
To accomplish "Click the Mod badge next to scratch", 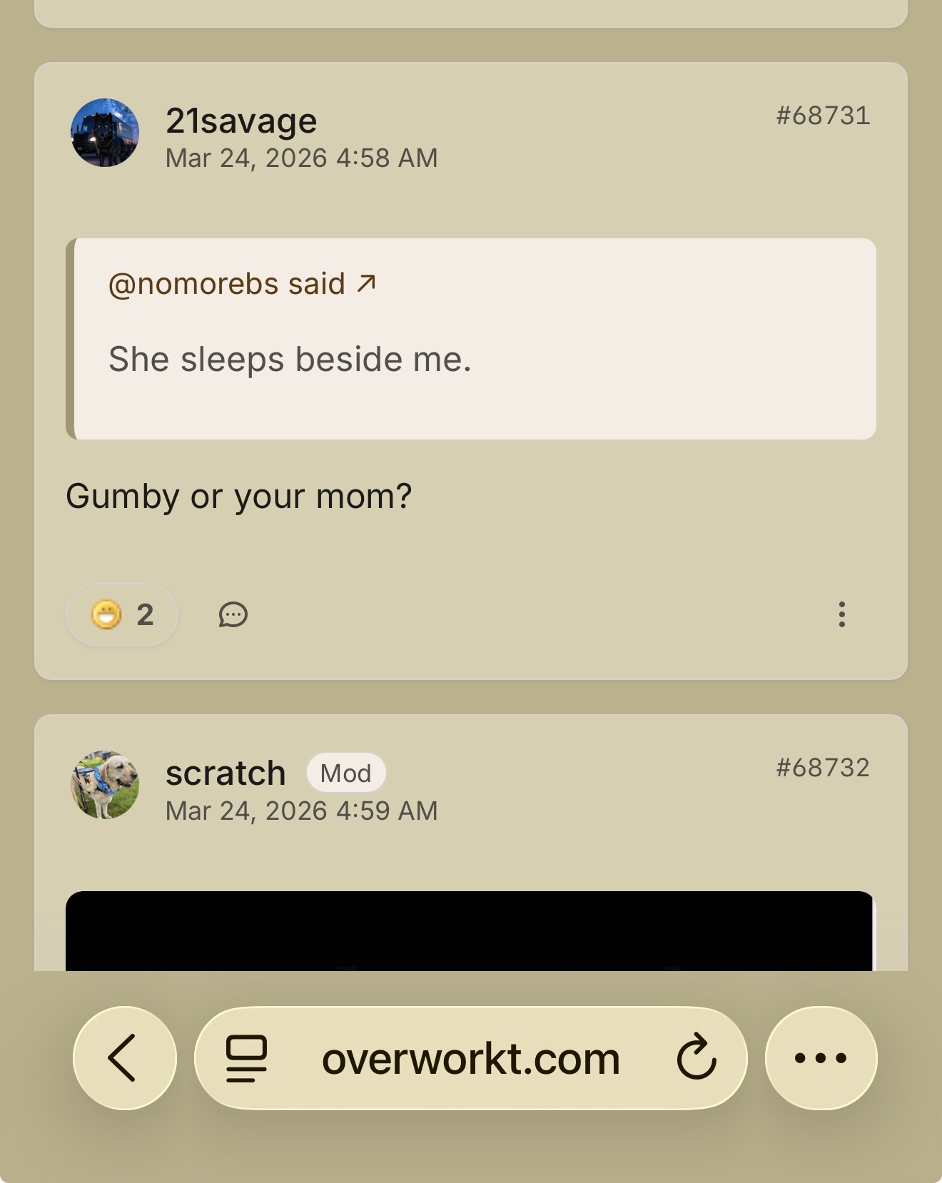I will pyautogui.click(x=346, y=773).
